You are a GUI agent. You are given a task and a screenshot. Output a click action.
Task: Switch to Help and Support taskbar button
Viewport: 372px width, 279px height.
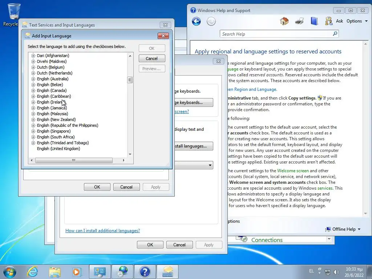(145, 272)
